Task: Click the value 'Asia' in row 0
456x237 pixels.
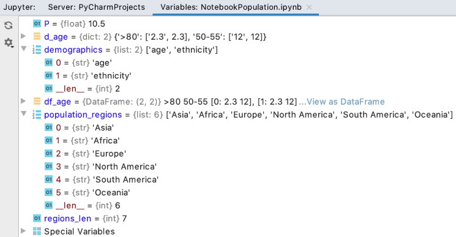Action: (x=103, y=127)
